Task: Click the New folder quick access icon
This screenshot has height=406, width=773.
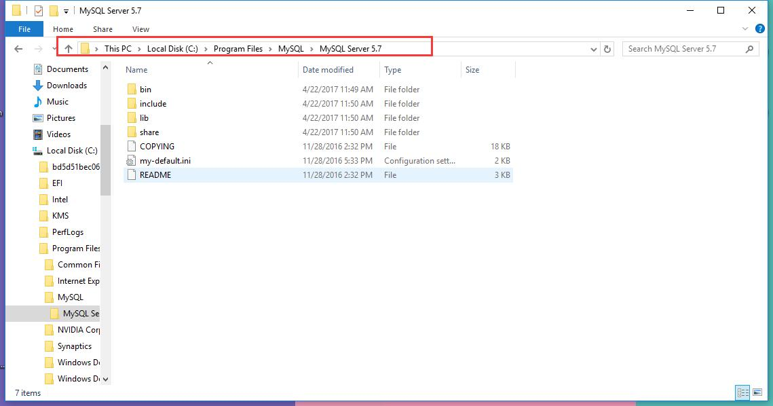Action: (x=53, y=10)
